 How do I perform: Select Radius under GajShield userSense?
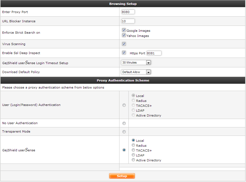(x=133, y=145)
